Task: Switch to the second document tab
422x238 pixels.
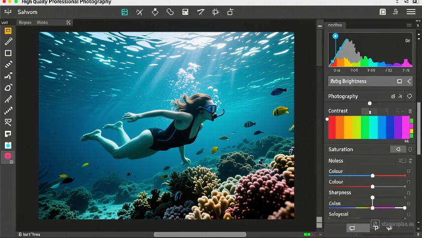Action: point(43,23)
